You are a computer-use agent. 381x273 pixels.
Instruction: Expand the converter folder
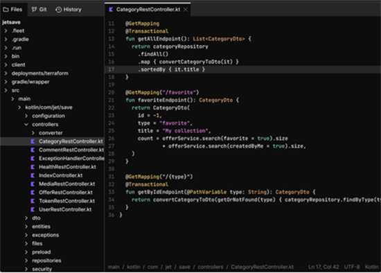(33, 133)
